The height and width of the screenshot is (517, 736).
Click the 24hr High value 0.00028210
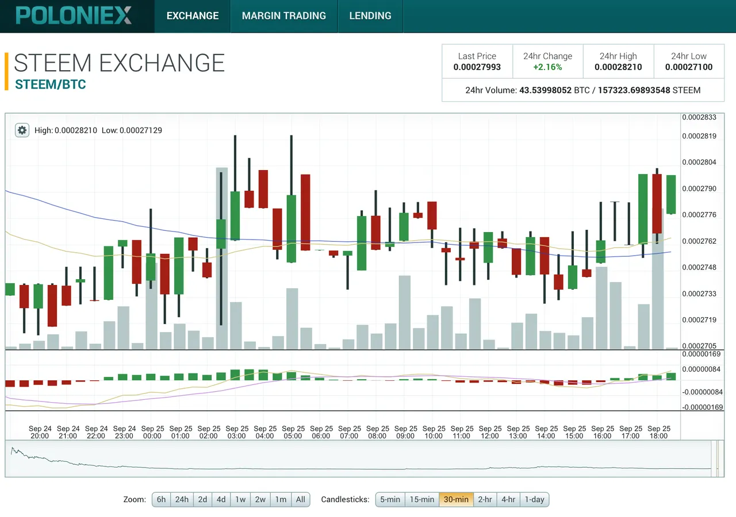tap(618, 67)
